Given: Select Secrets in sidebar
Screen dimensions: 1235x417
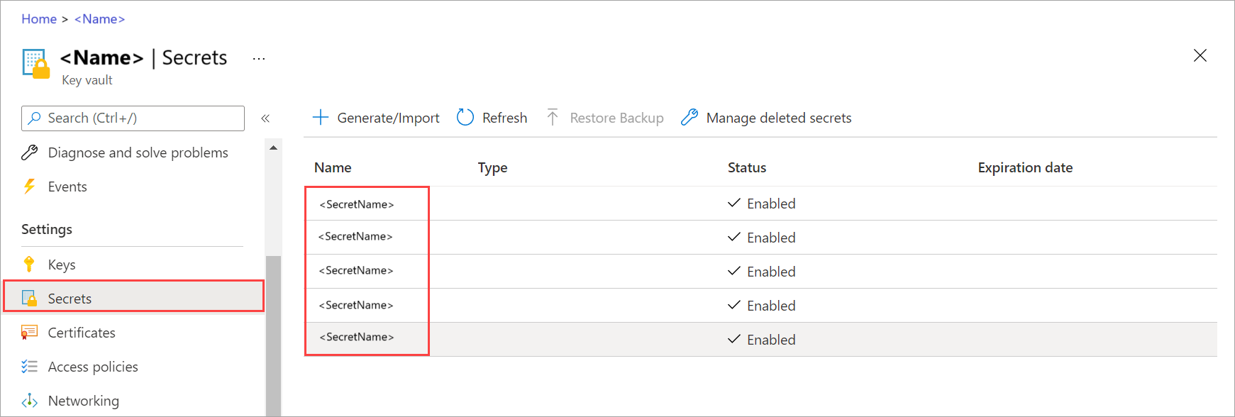Looking at the screenshot, I should [134, 296].
